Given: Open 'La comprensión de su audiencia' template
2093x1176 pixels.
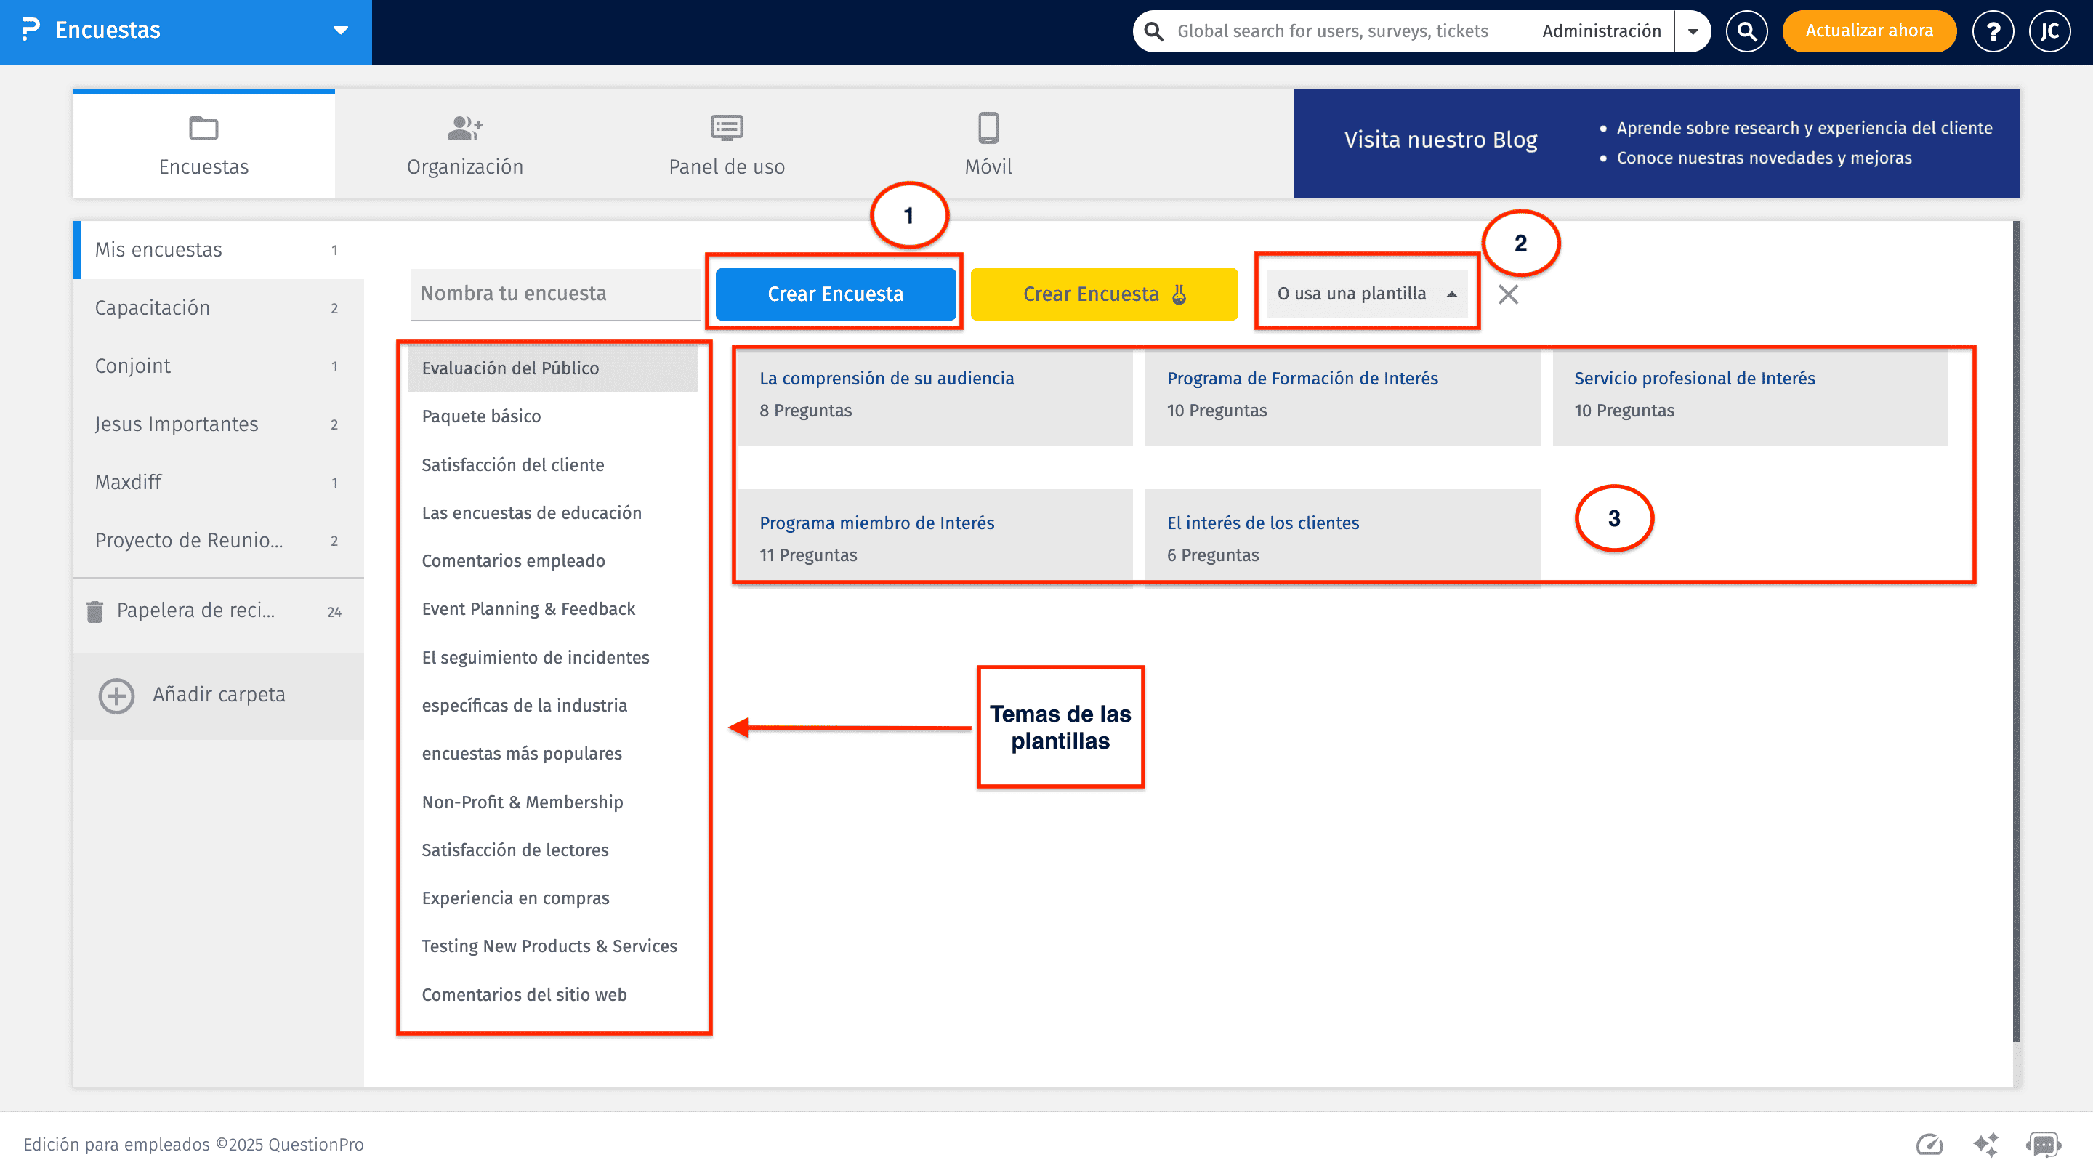Looking at the screenshot, I should 887,378.
